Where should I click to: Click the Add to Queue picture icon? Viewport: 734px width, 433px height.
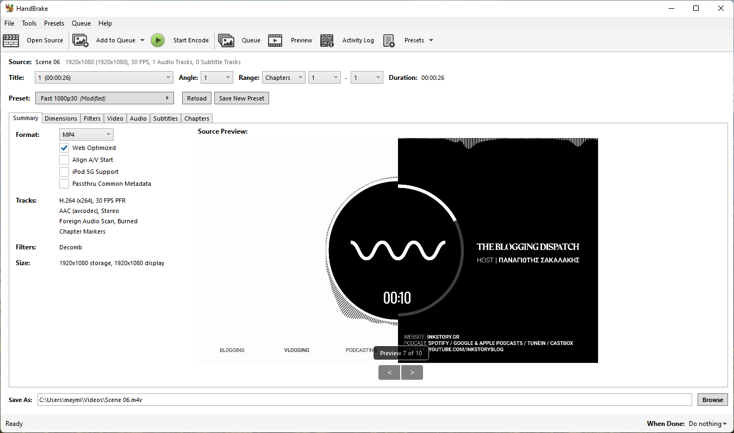(80, 40)
